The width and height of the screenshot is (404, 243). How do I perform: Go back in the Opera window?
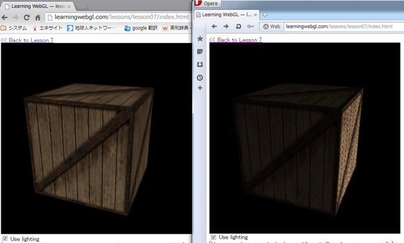click(214, 26)
